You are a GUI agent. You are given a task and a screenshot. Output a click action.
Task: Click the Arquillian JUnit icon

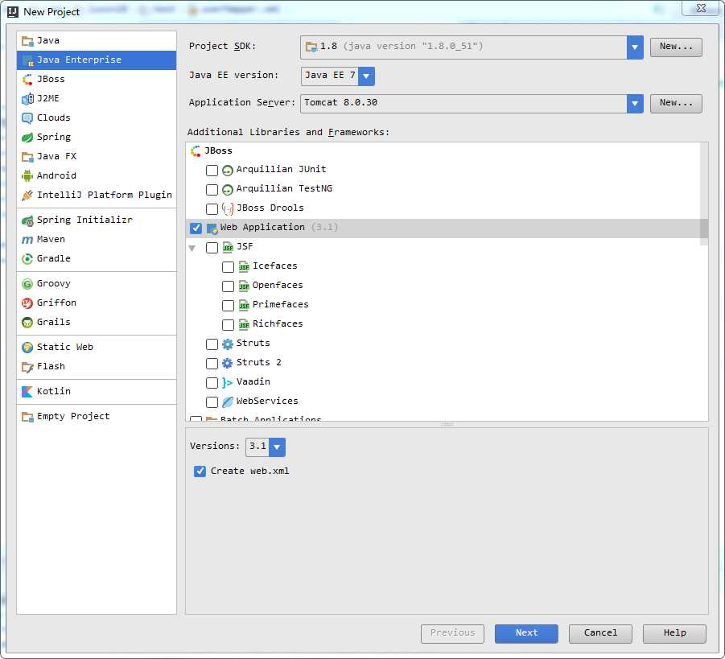click(227, 171)
